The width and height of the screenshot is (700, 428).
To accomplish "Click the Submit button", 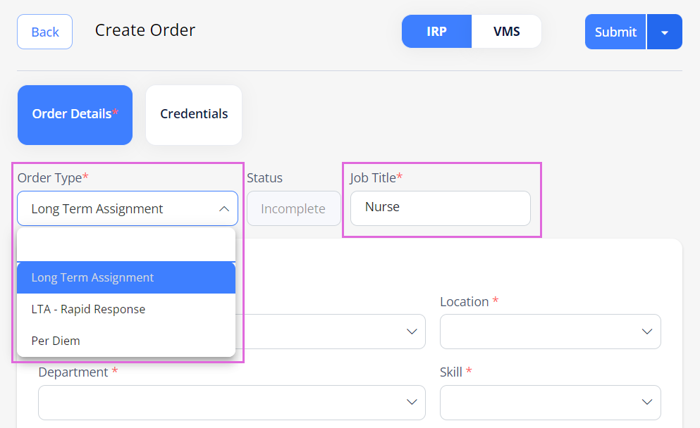I will (615, 32).
